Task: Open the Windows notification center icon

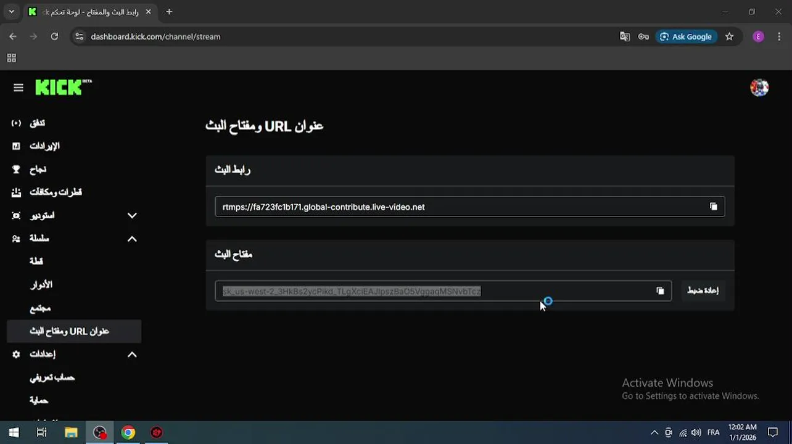Action: tap(772, 432)
